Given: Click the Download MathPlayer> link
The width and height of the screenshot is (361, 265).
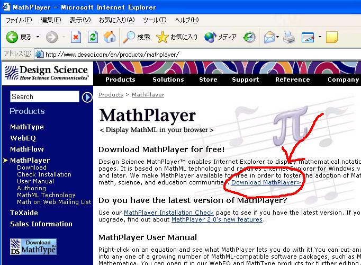Looking at the screenshot, I should tap(266, 182).
